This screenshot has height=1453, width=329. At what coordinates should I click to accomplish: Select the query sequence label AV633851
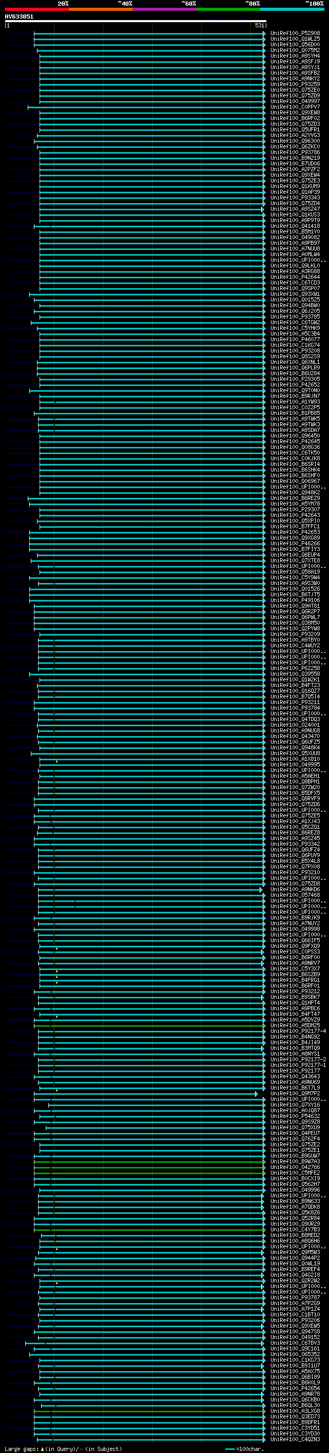(19, 16)
